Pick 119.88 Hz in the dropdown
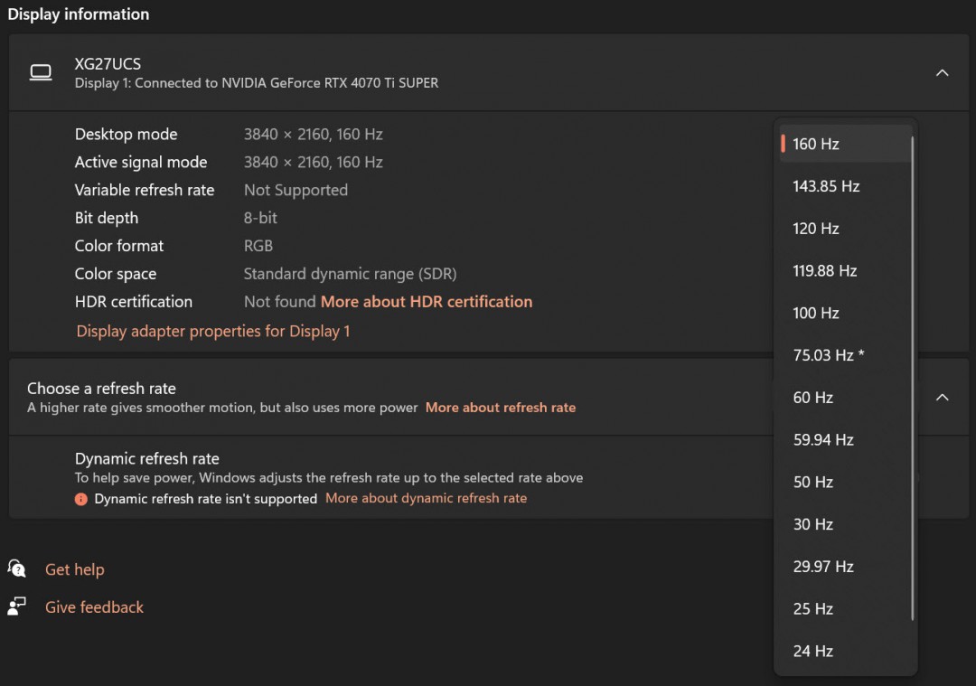 825,271
